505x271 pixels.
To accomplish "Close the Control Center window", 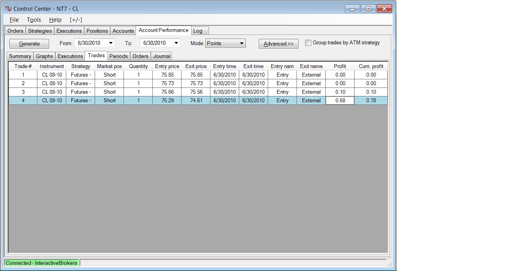I will (384, 9).
